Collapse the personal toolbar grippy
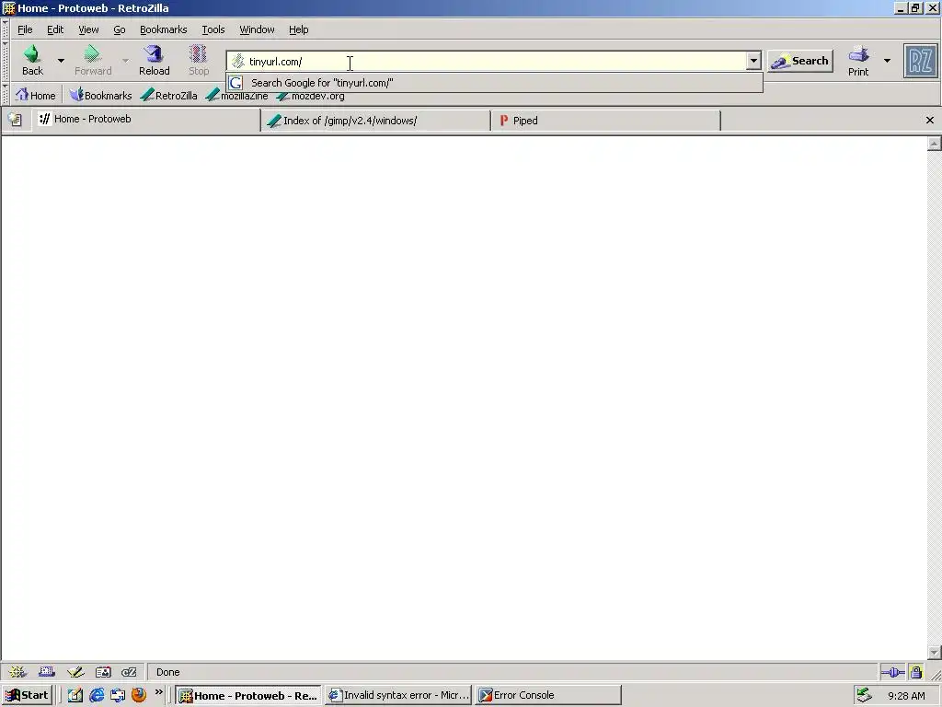 (6, 95)
